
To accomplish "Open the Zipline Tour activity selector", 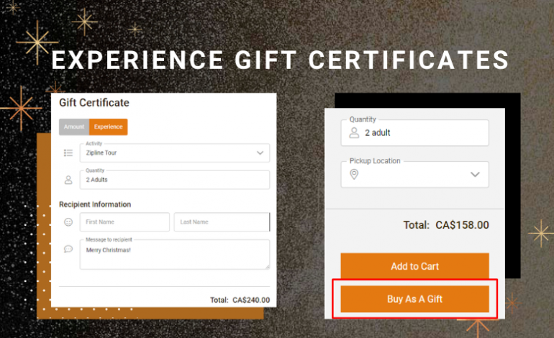I will [x=175, y=153].
